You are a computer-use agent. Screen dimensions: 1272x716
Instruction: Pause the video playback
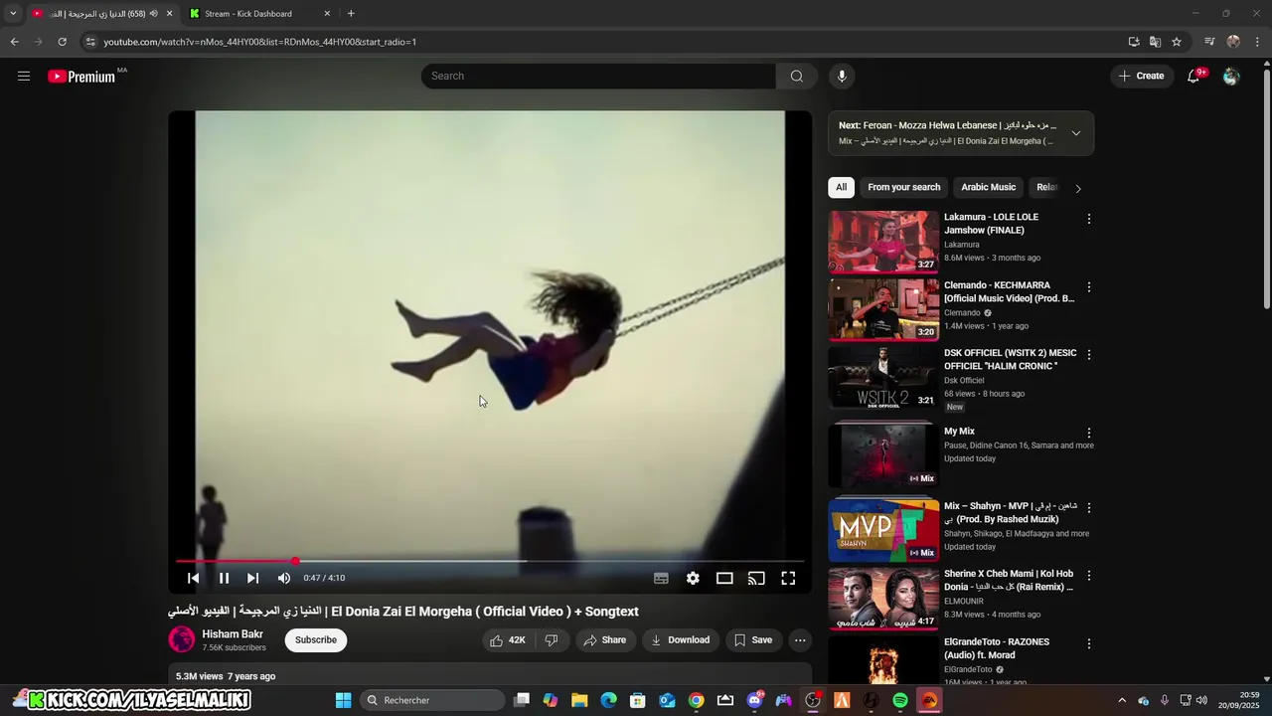[225, 578]
